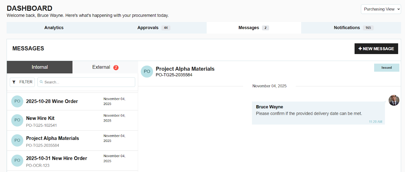
Task: Switch to External messages
Action: (x=101, y=67)
